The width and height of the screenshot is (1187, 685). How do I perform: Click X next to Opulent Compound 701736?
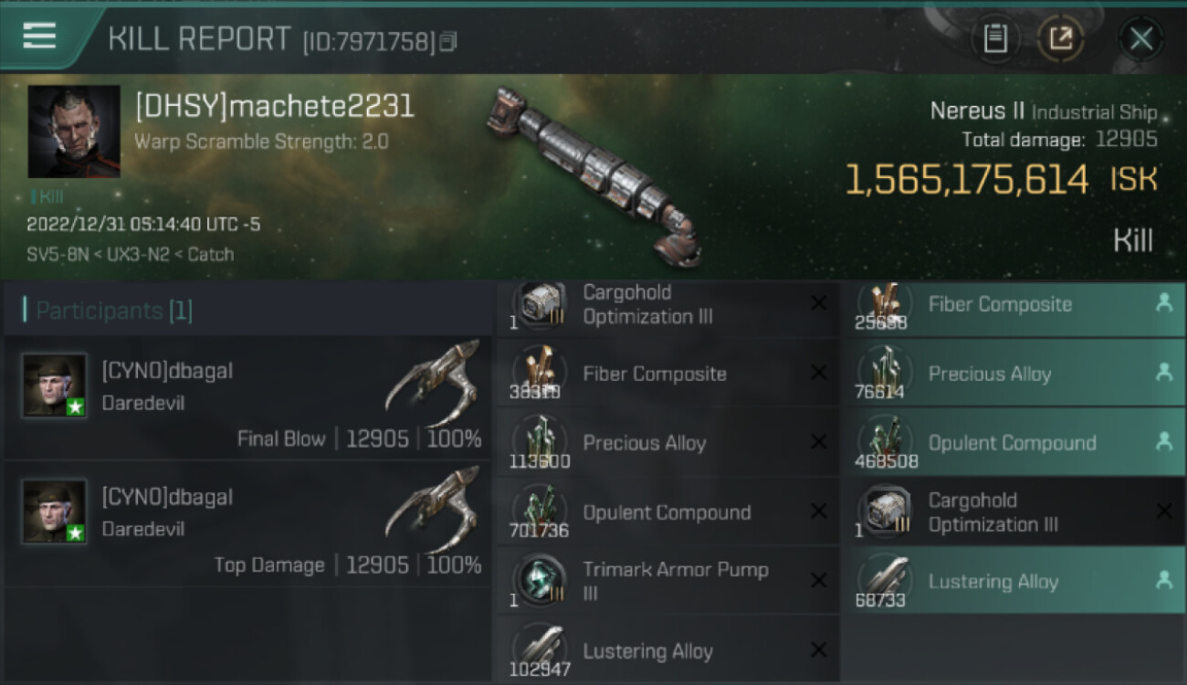coord(818,511)
